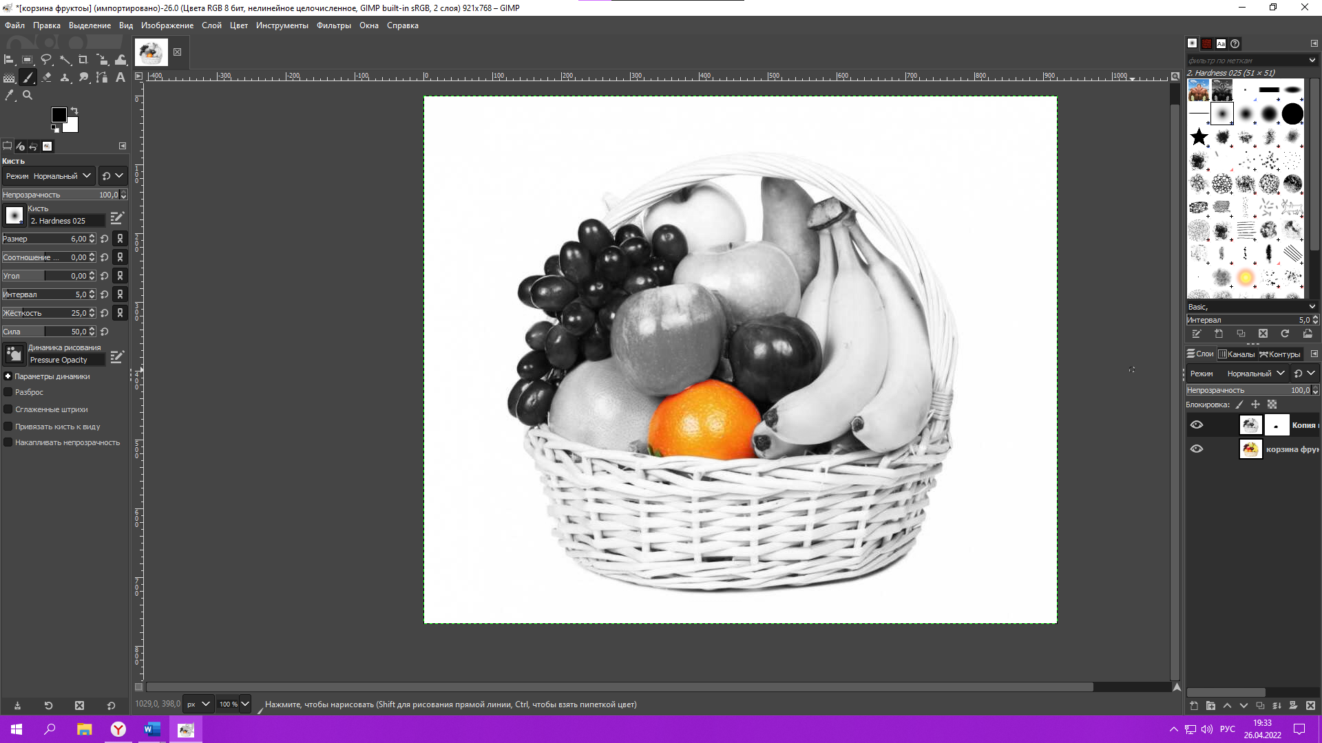Screen dimensions: 1322x743
Task: Enable the Разброс checkbox
Action: click(8, 392)
